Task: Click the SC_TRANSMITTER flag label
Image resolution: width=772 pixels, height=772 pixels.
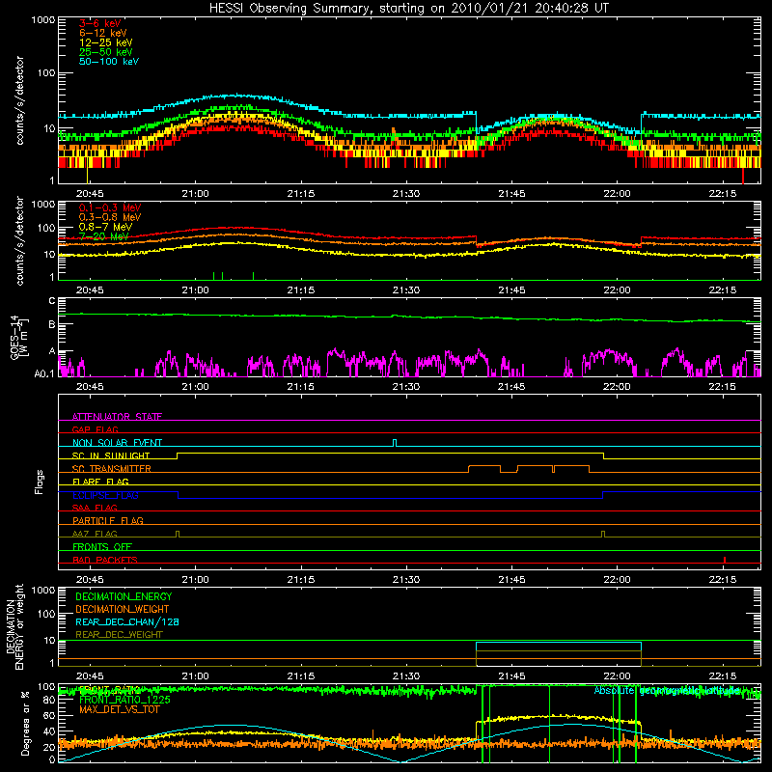Action: click(x=111, y=469)
